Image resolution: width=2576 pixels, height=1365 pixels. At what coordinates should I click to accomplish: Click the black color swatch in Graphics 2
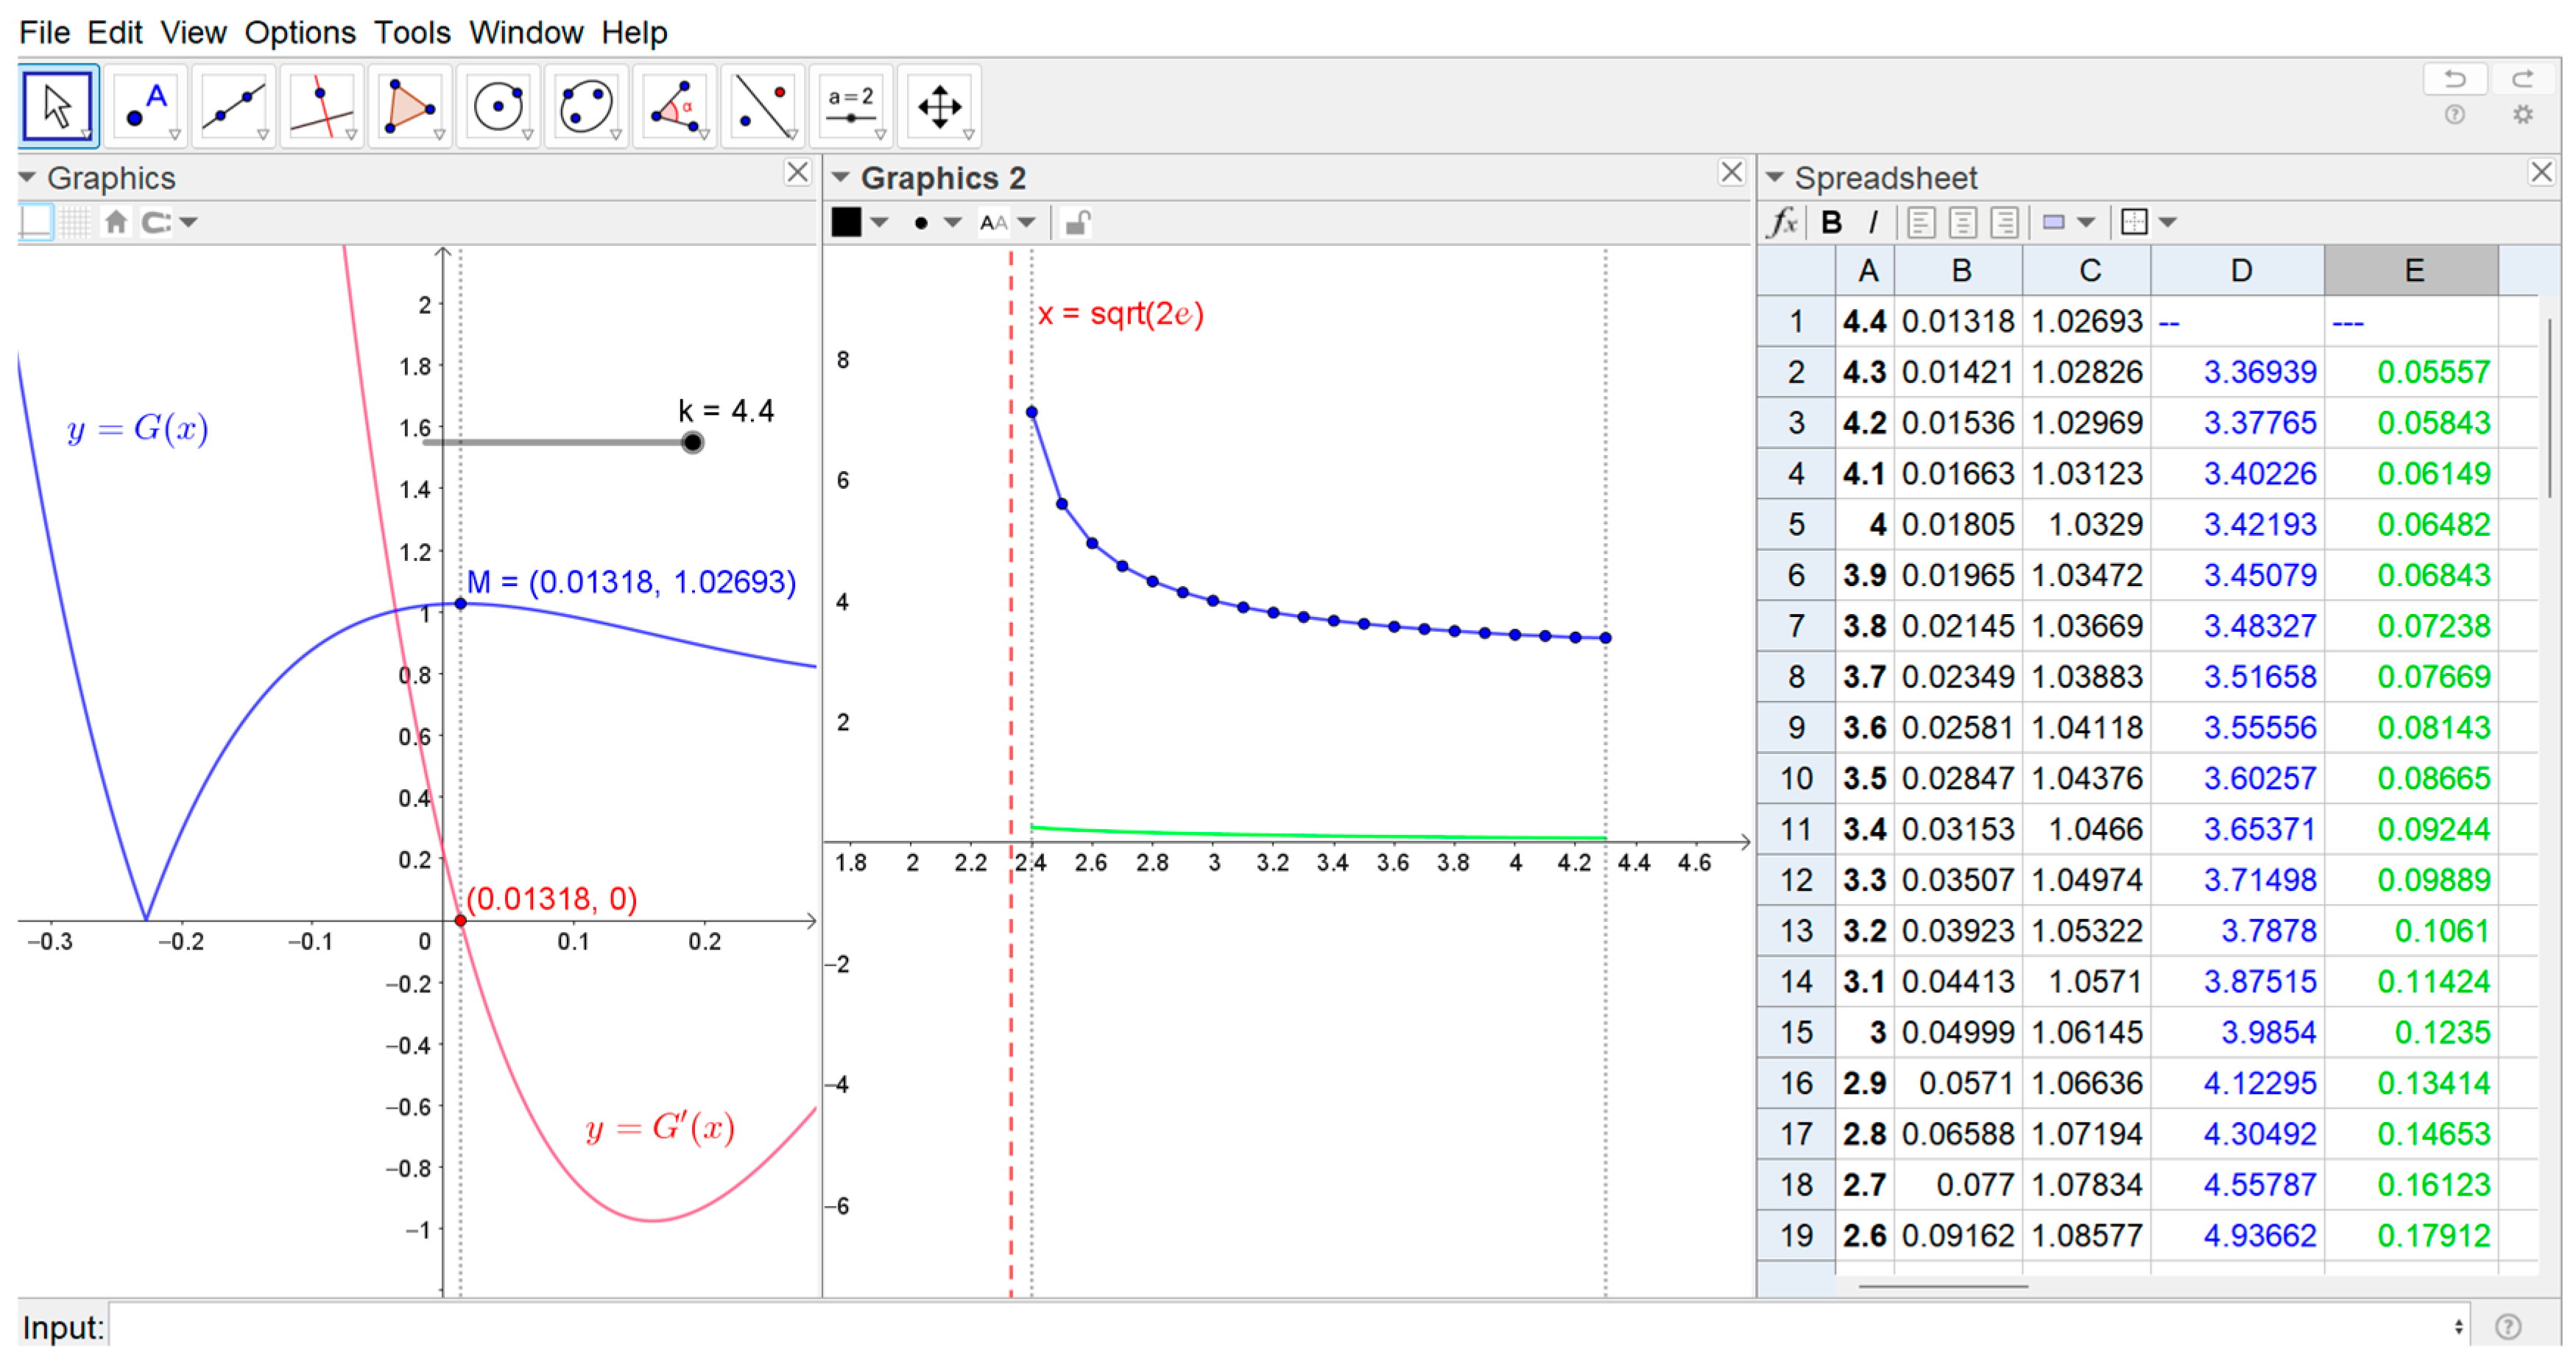click(x=846, y=222)
